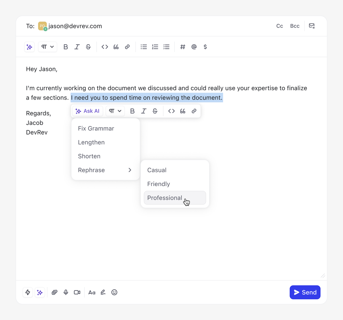
Task: Toggle italic in the top toolbar
Action: click(x=77, y=47)
